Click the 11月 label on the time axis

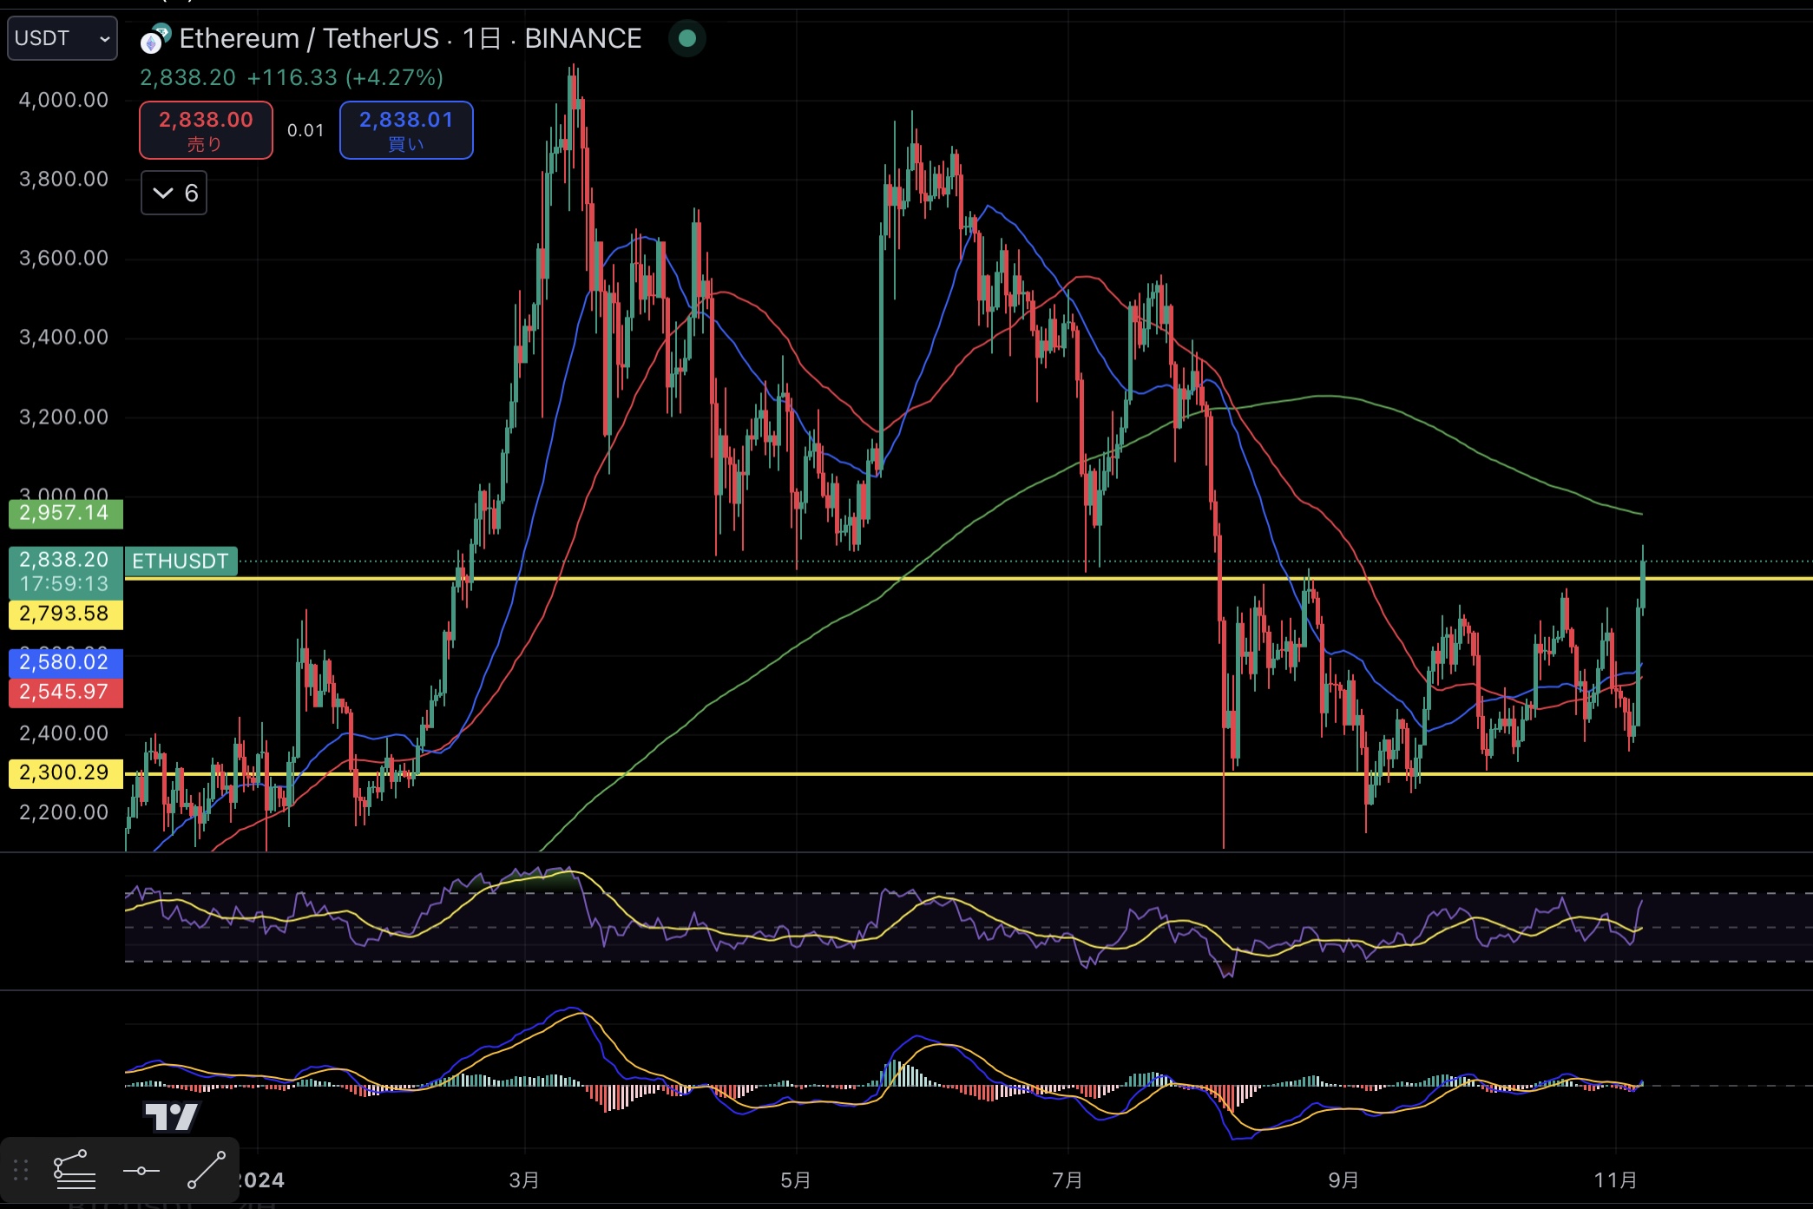point(1615,1180)
